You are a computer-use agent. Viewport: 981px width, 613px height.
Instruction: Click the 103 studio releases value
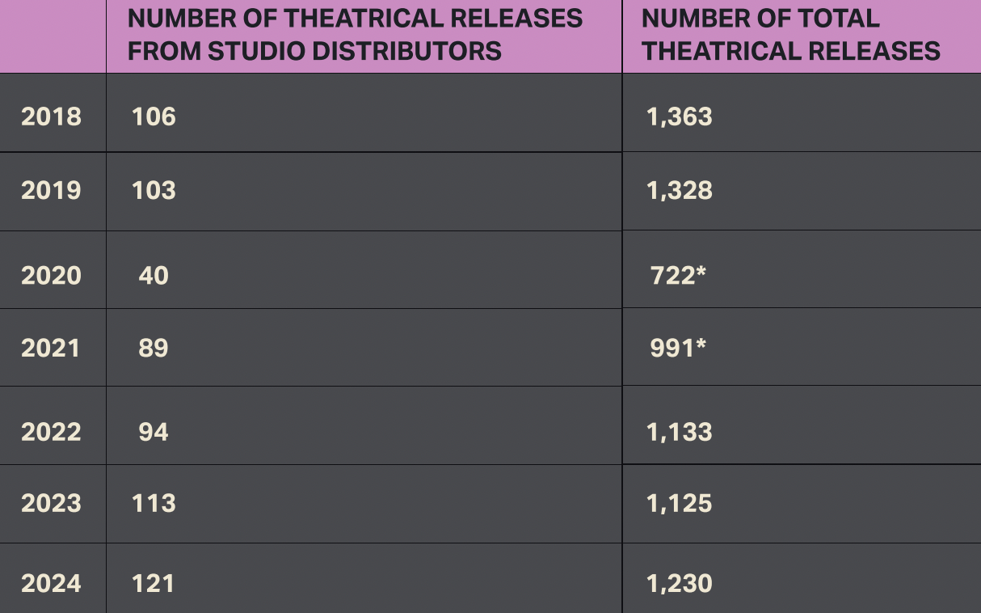[154, 190]
